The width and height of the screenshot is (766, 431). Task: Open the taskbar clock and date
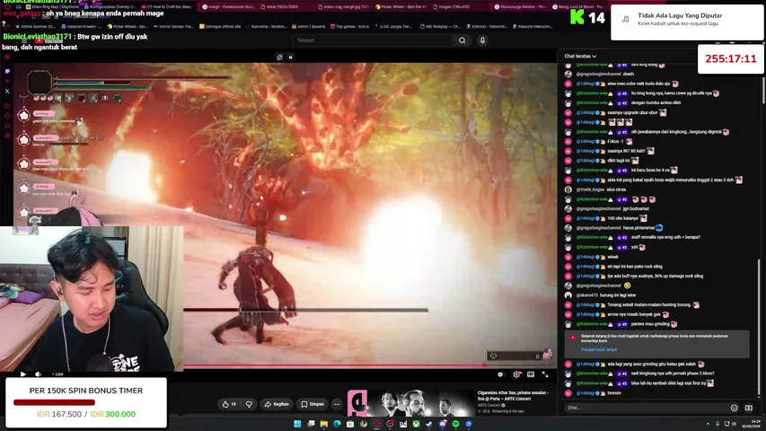pos(750,424)
